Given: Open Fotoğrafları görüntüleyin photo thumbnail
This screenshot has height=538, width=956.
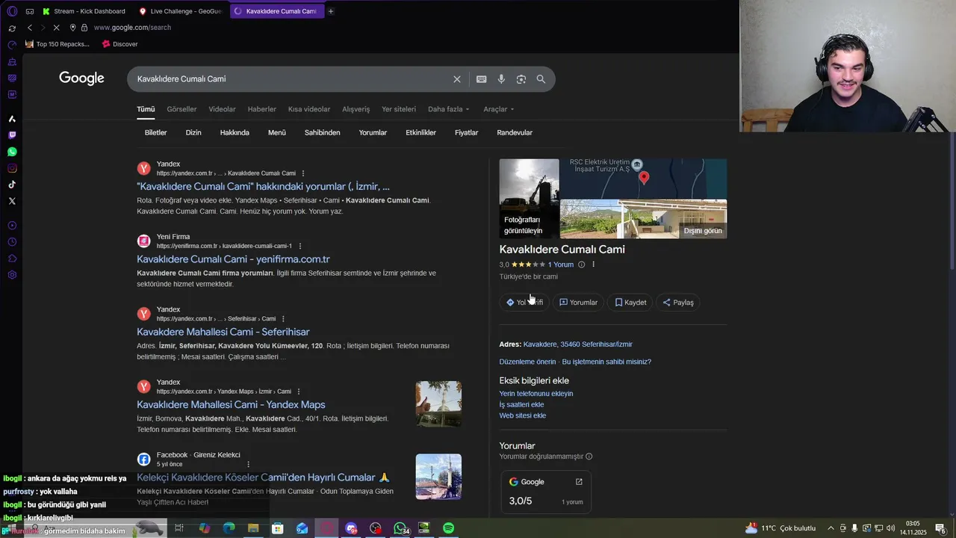Looking at the screenshot, I should (x=529, y=198).
